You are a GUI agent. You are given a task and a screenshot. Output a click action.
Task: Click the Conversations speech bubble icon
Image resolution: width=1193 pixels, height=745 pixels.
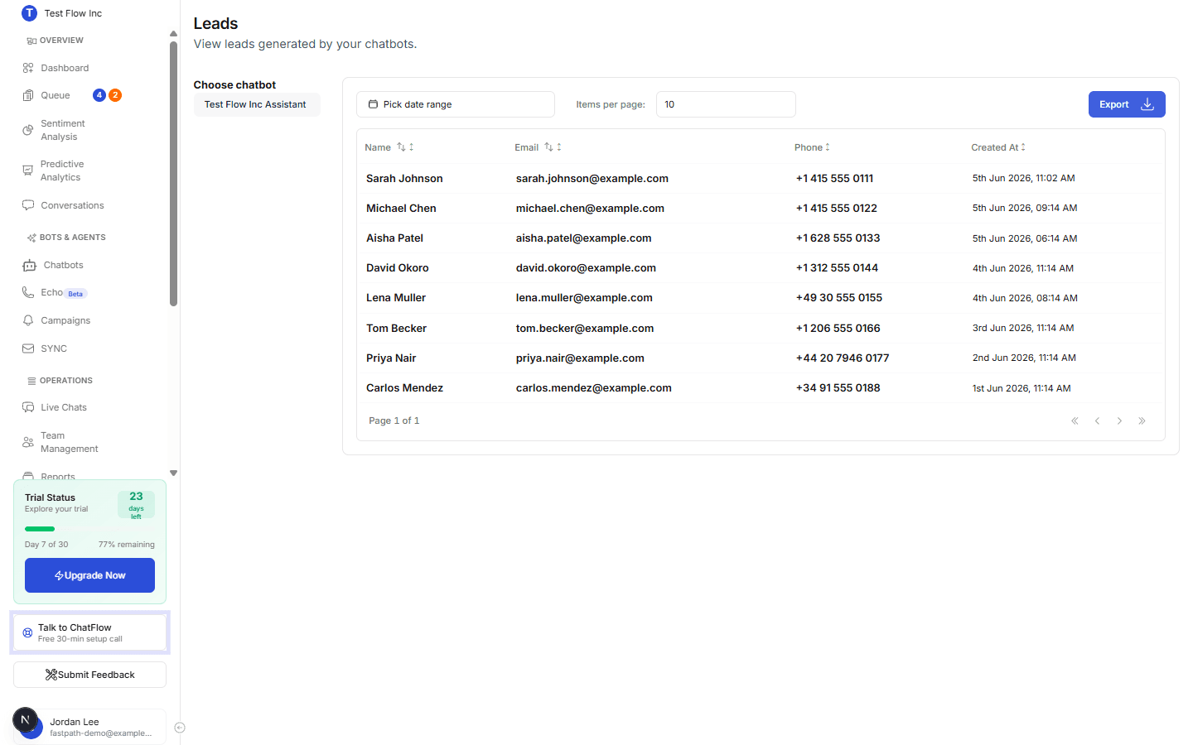point(28,205)
